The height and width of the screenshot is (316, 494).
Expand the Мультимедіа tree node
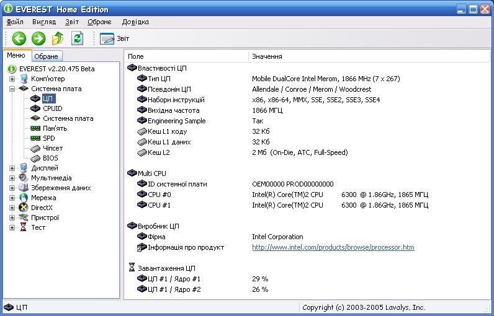12,178
